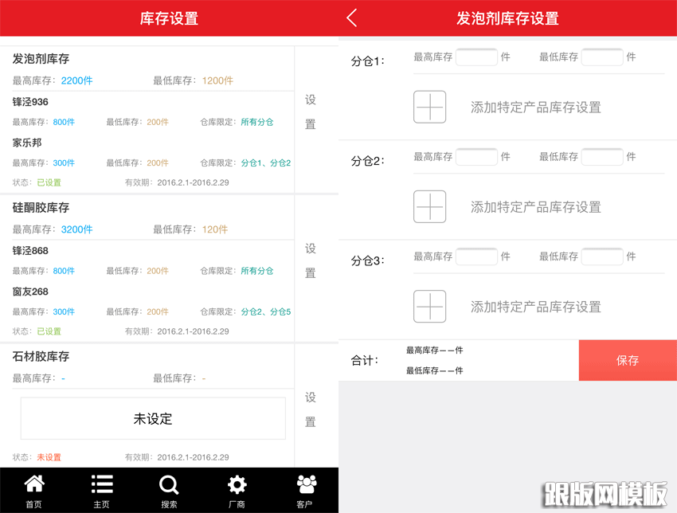Open the main page list icon
The width and height of the screenshot is (677, 513).
click(101, 490)
